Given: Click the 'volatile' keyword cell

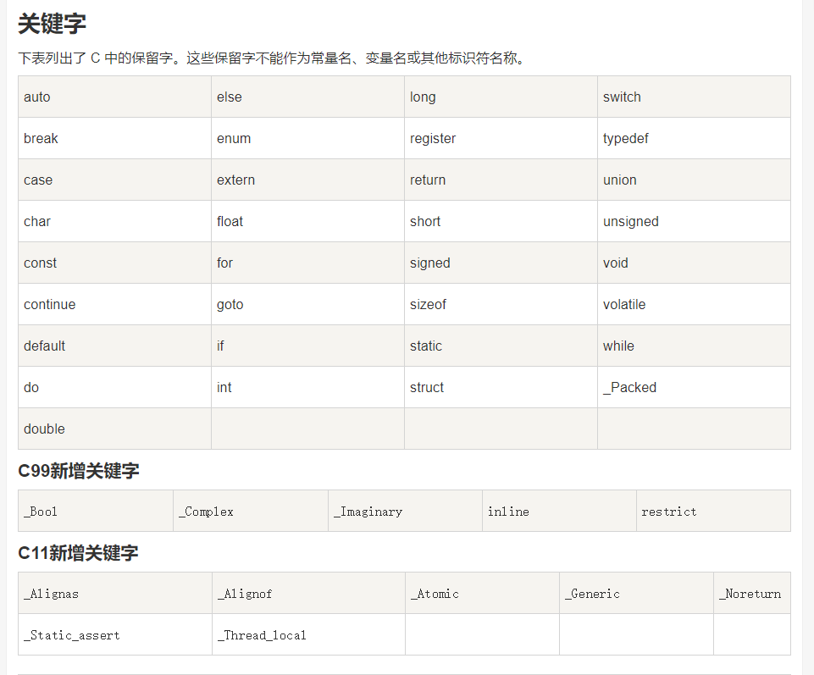Looking at the screenshot, I should [x=624, y=304].
